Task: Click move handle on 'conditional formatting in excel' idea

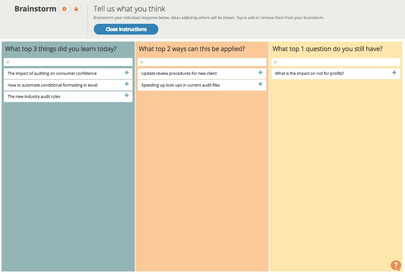Action: tap(127, 84)
